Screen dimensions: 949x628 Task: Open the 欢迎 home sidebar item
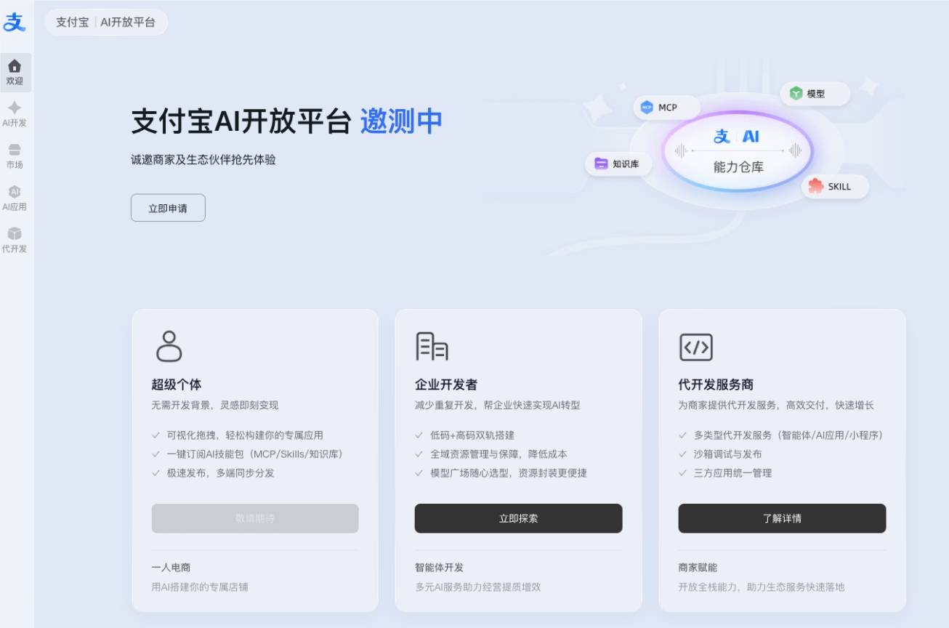pyautogui.click(x=15, y=73)
